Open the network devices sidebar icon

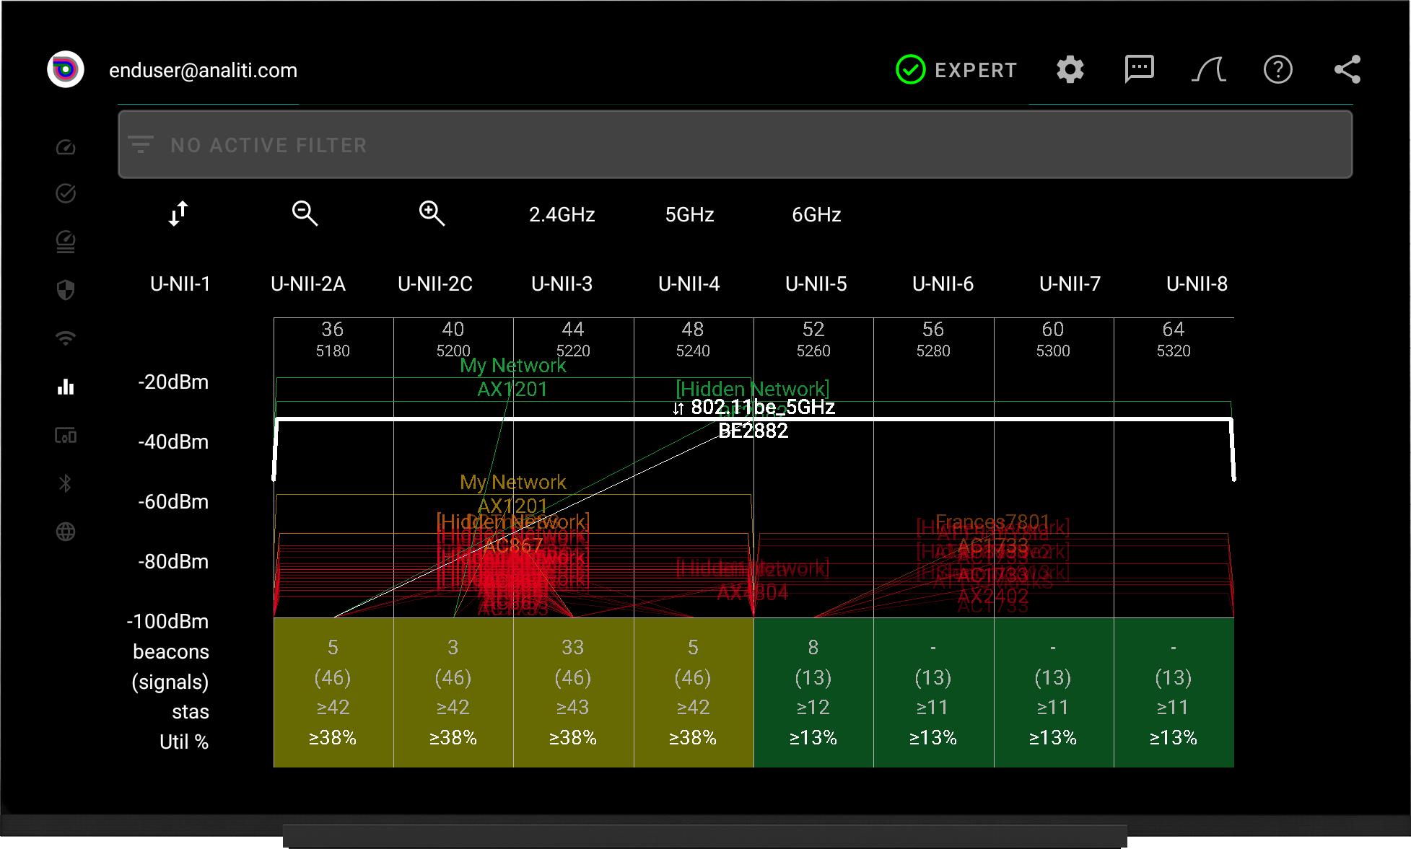pos(66,436)
